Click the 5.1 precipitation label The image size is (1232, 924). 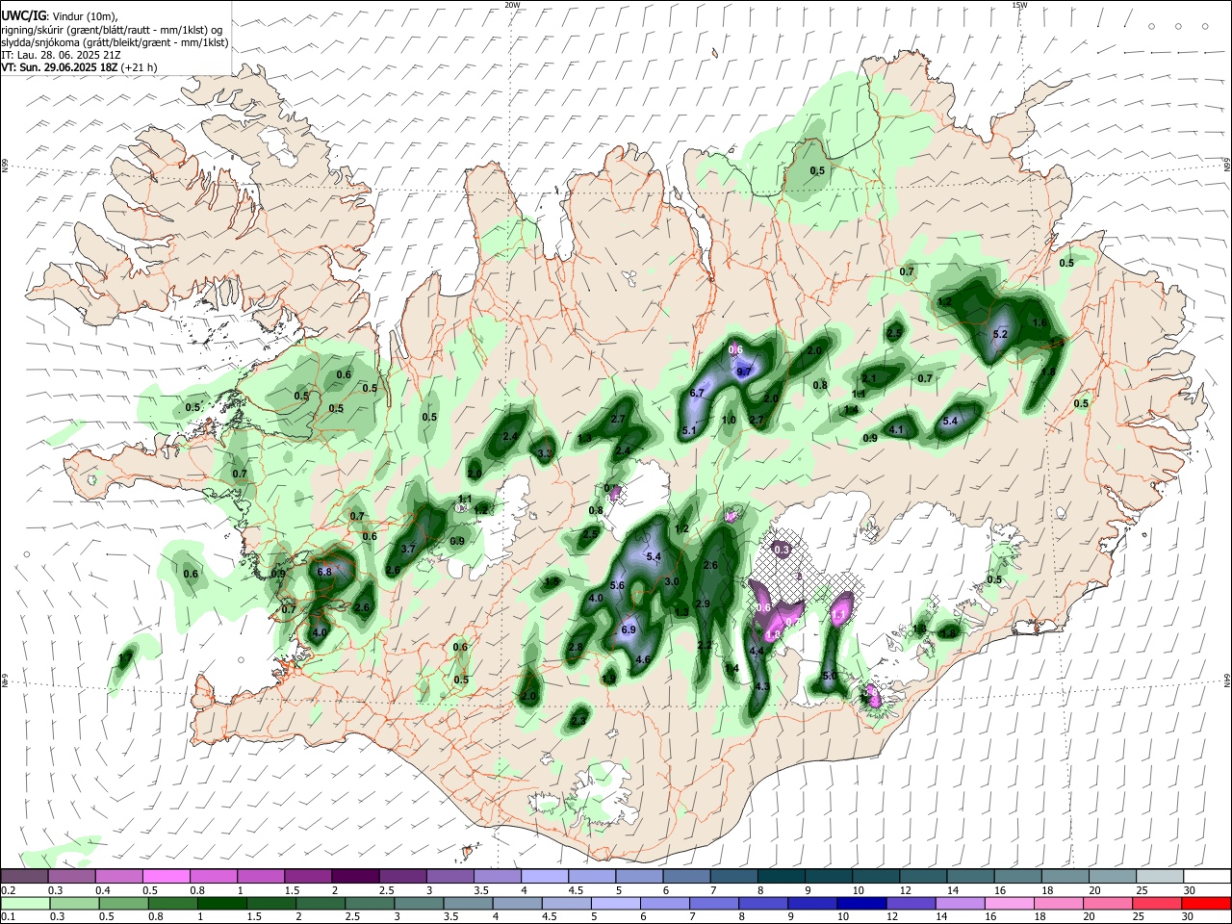pyautogui.click(x=689, y=430)
